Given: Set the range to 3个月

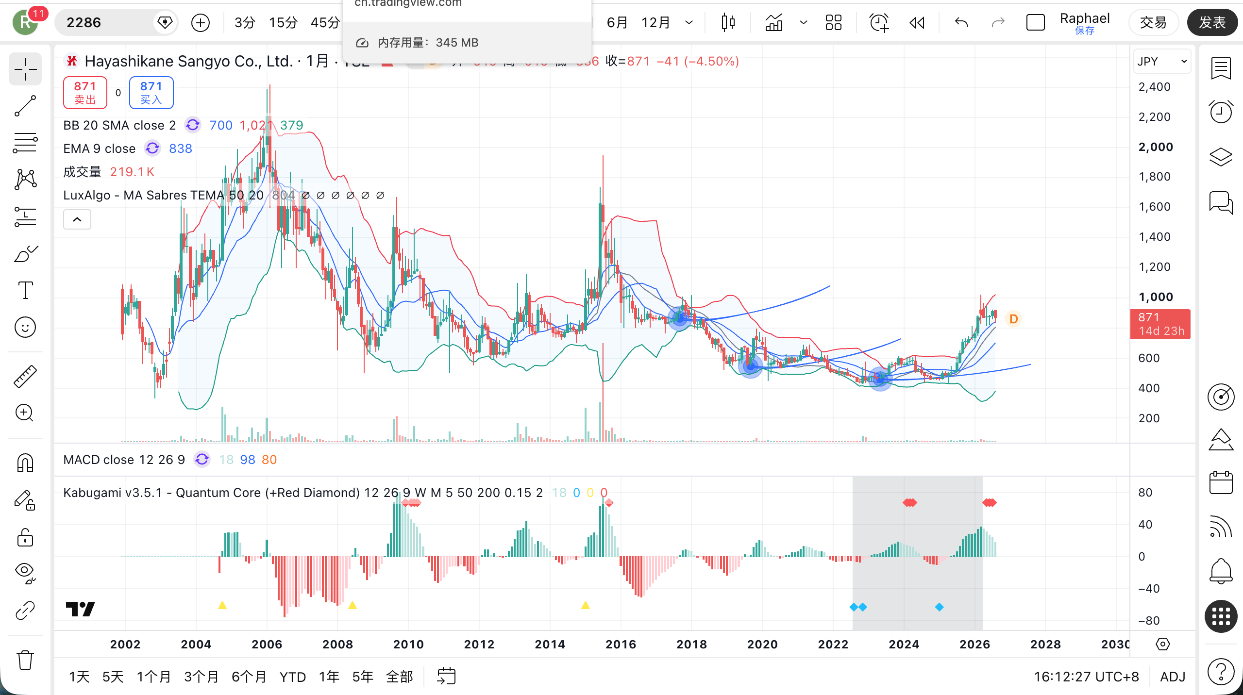Looking at the screenshot, I should 201,677.
